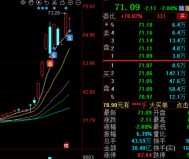Select the scissors cut tool
Viewport: 189px width, 159px height.
[55, 2]
